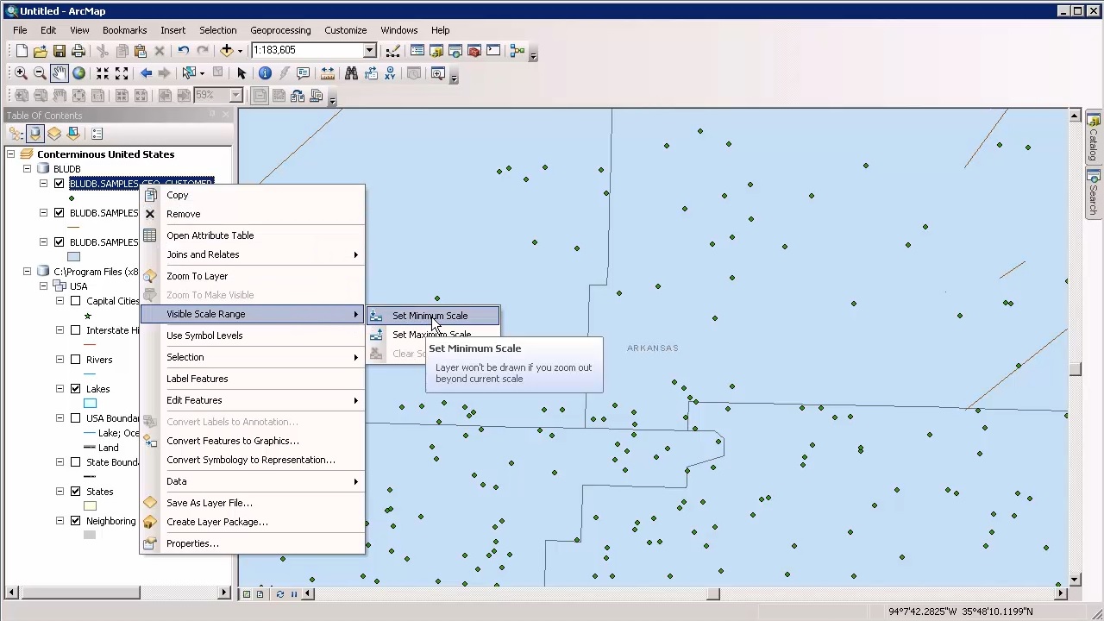The image size is (1104, 621).
Task: Collapse the USA group layer
Action: 43,286
